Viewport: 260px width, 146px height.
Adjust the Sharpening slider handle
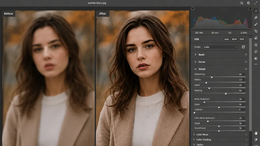click(212, 77)
